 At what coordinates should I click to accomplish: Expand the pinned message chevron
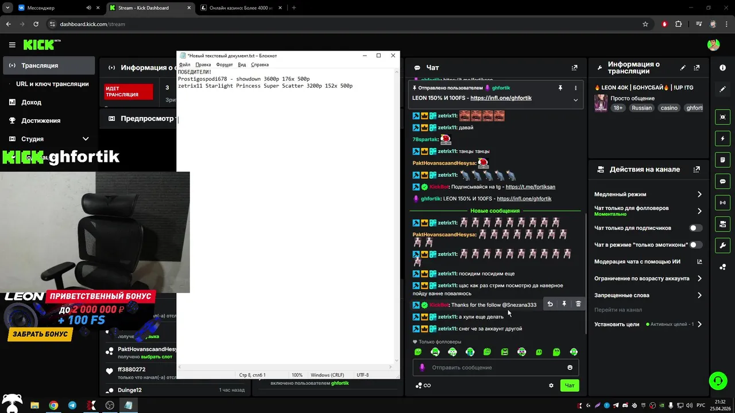pyautogui.click(x=575, y=100)
